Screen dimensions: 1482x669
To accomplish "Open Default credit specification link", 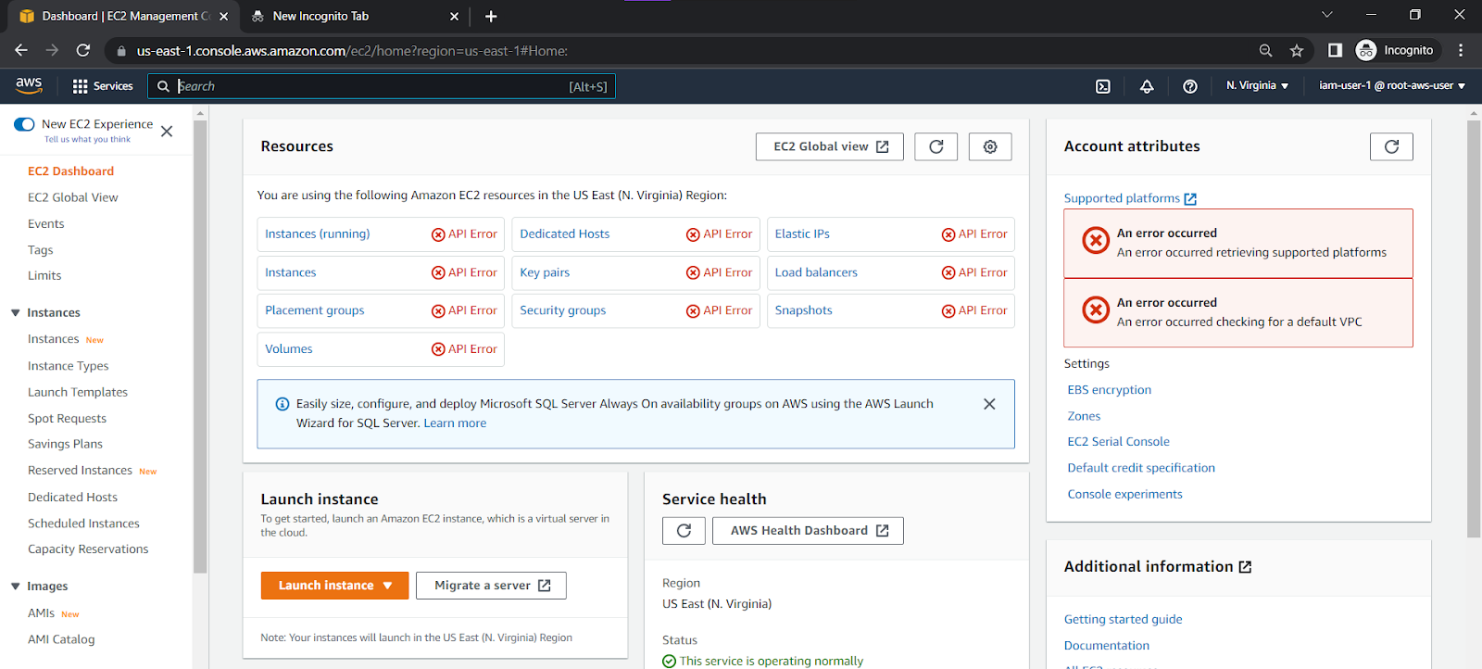I will [1141, 468].
